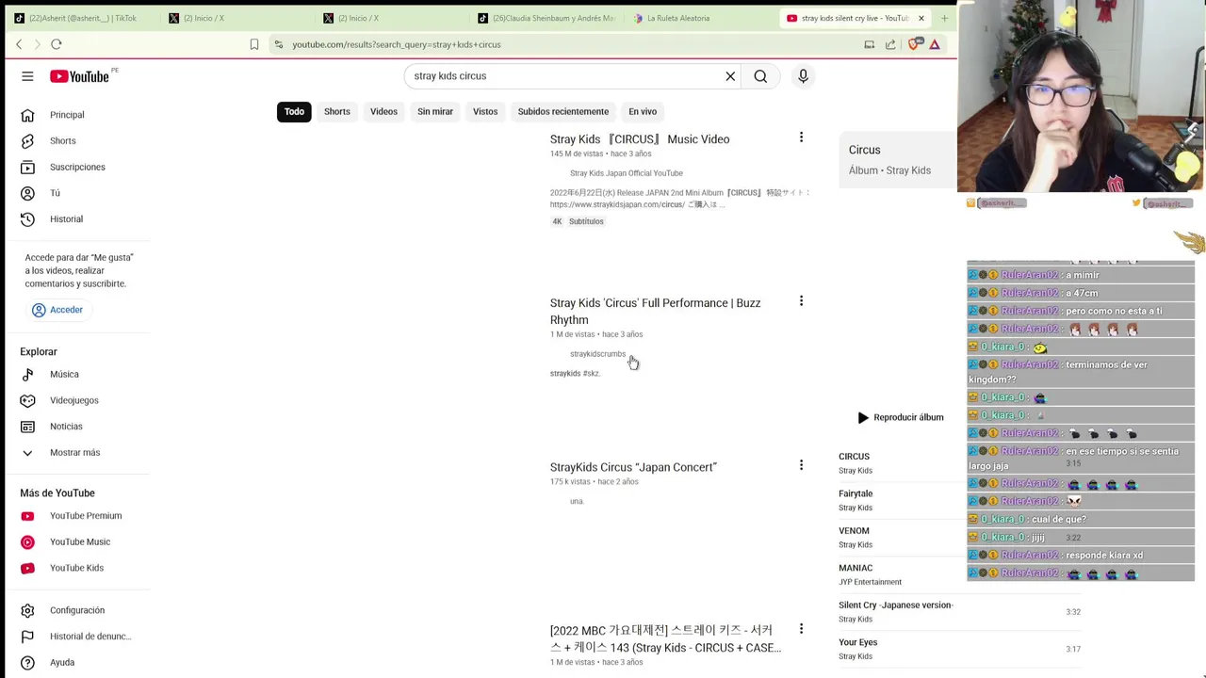Click the magnifying glass search button
Screen dimensions: 1206x678
tap(760, 76)
